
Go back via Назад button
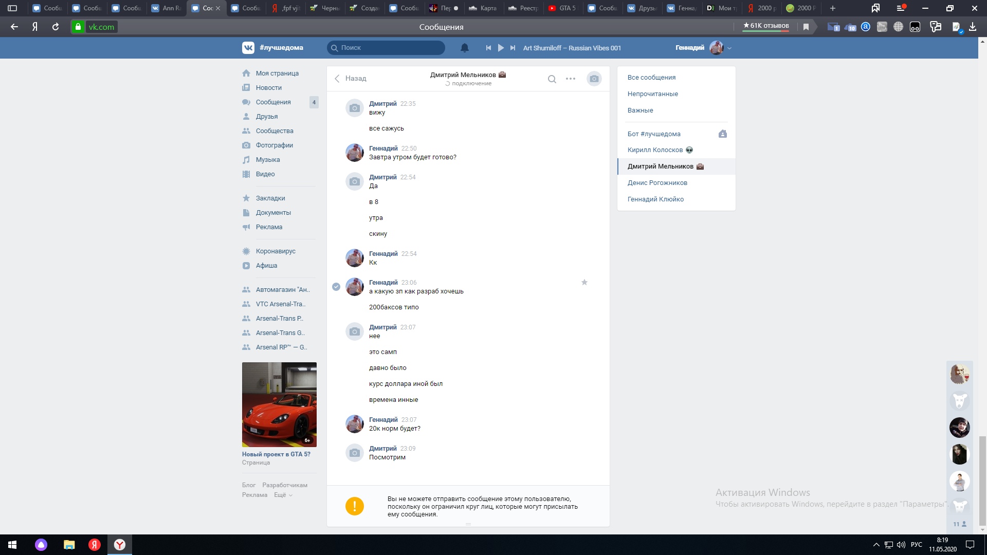(350, 79)
